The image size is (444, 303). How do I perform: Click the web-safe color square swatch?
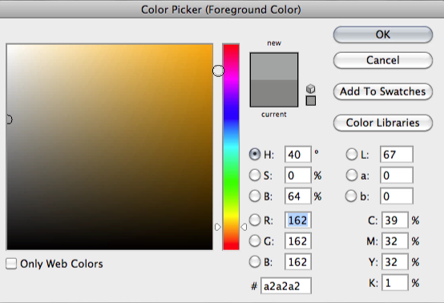point(311,101)
